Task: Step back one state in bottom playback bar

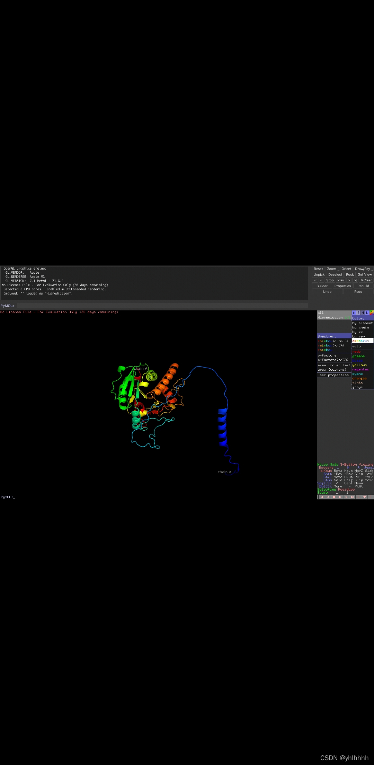Action: click(x=328, y=497)
